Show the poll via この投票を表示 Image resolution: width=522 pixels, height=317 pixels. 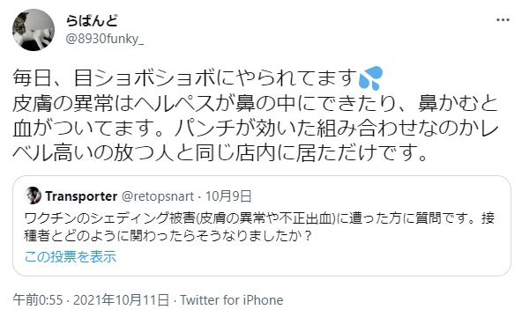click(71, 257)
